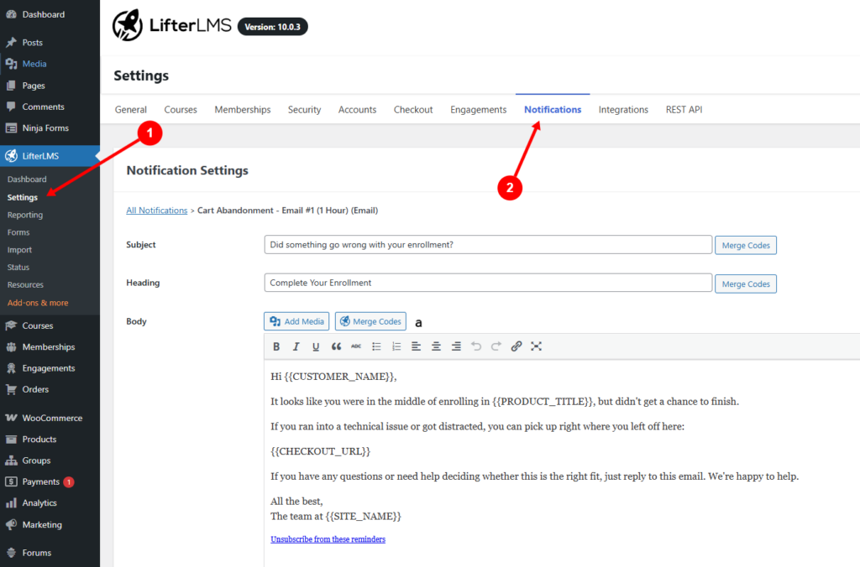
Task: Apply italic formatting in body editor
Action: 296,346
